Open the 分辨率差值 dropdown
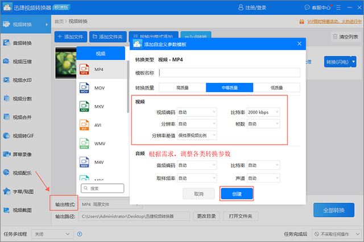The image size is (364, 242). pyautogui.click(x=197, y=135)
